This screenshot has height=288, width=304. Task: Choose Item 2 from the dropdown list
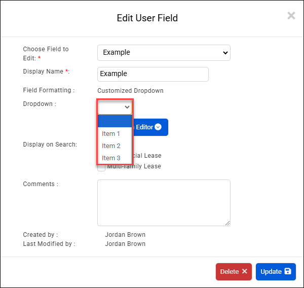115,146
